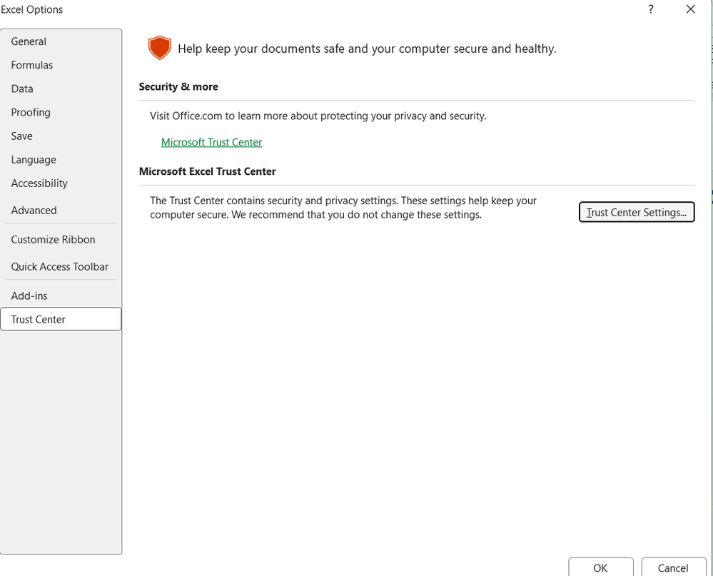The width and height of the screenshot is (713, 576).
Task: Select the Trust Center sidebar item
Action: pyautogui.click(x=39, y=319)
